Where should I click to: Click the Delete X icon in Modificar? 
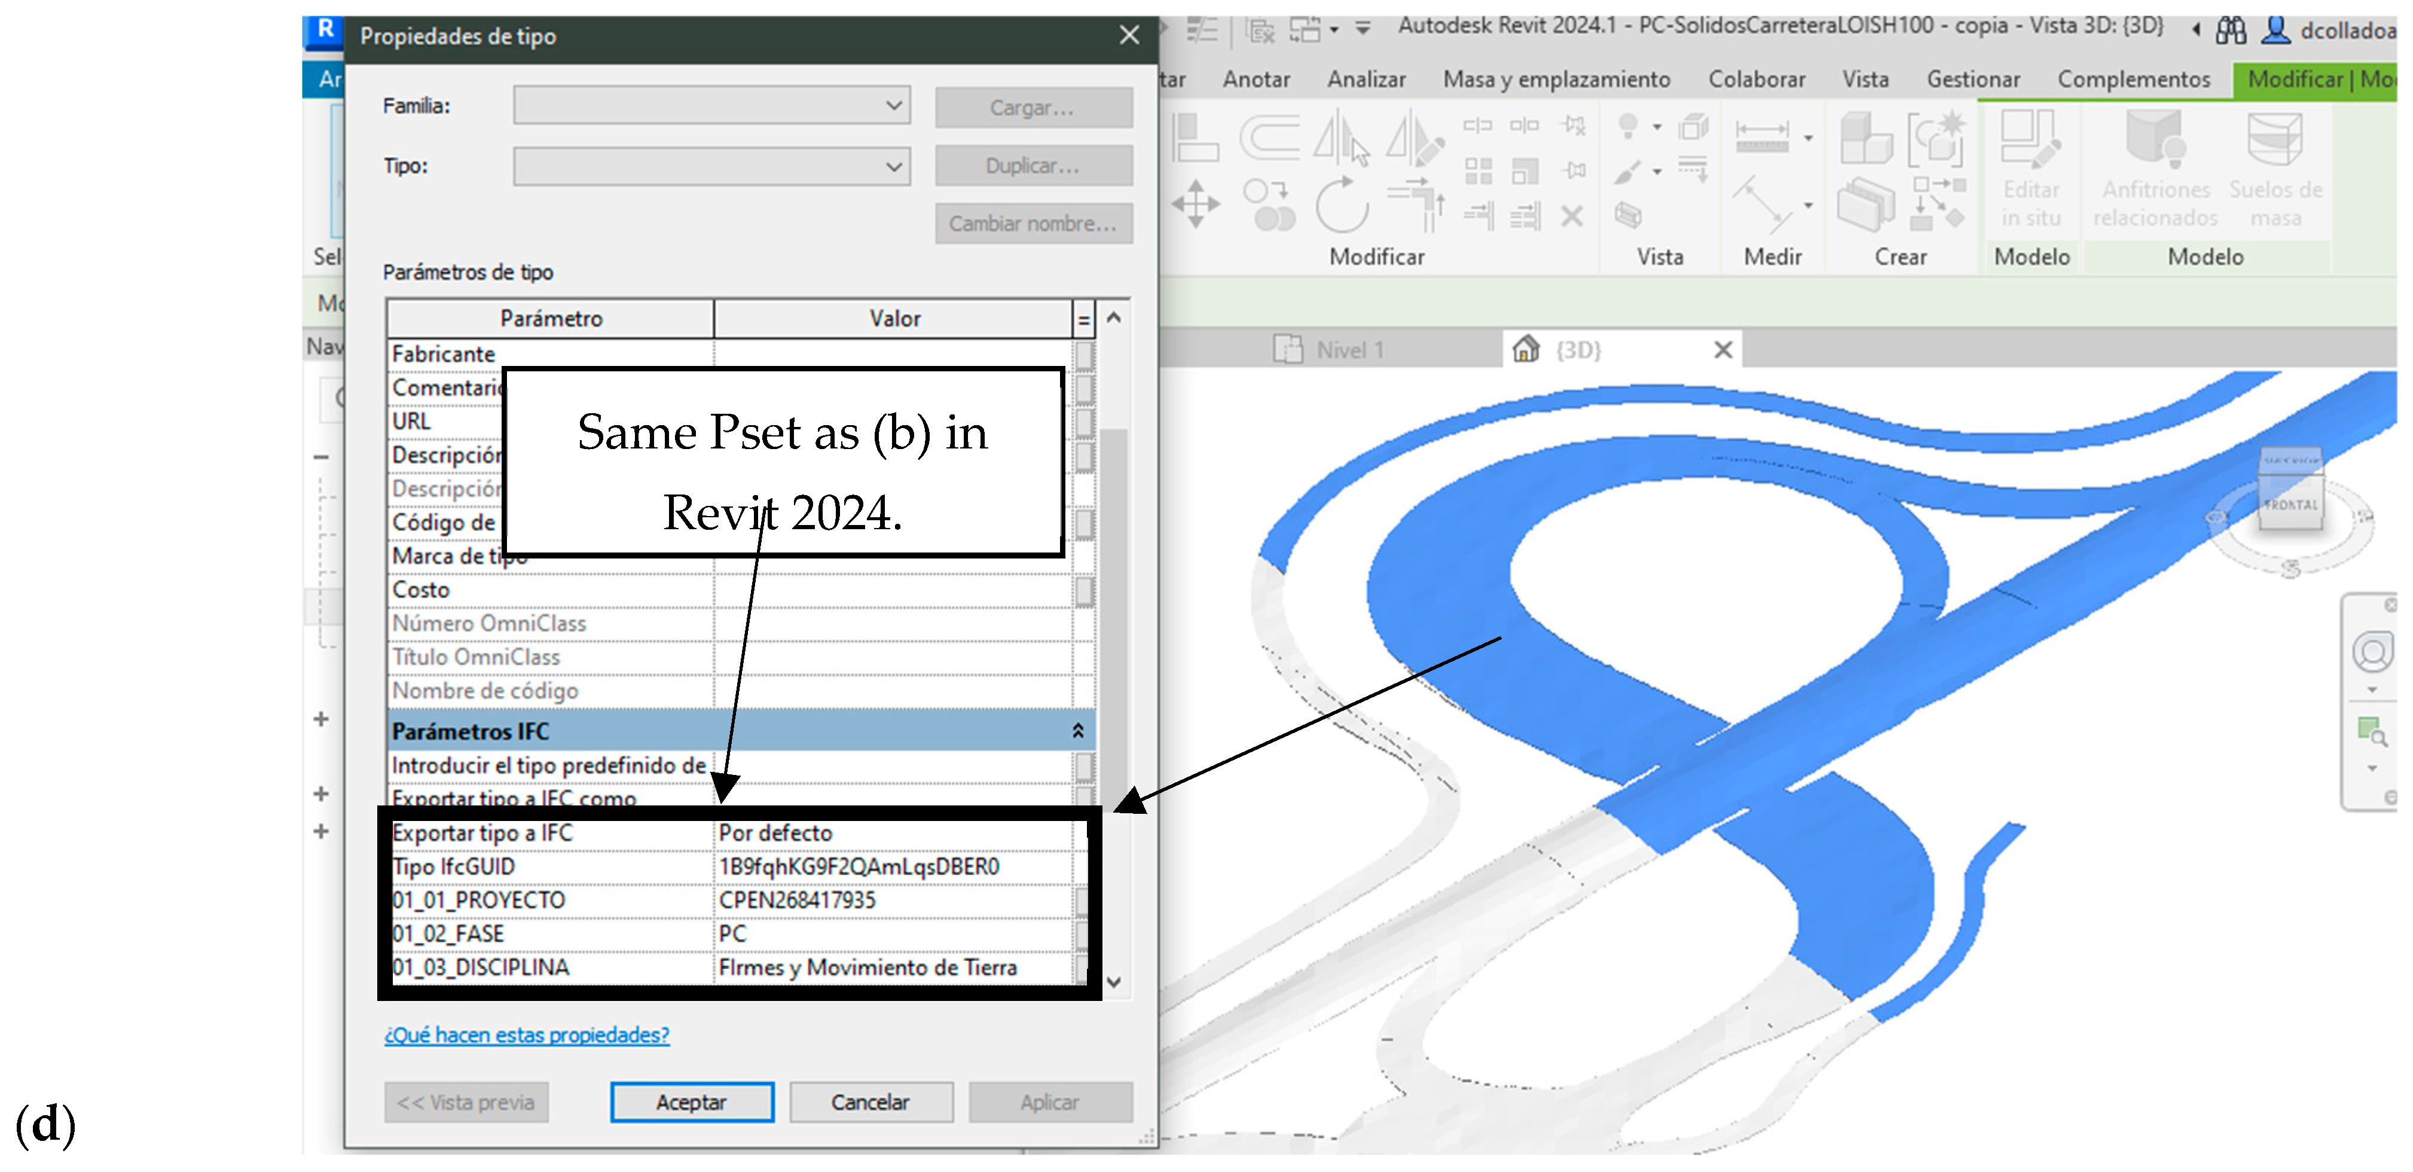pyautogui.click(x=1572, y=216)
